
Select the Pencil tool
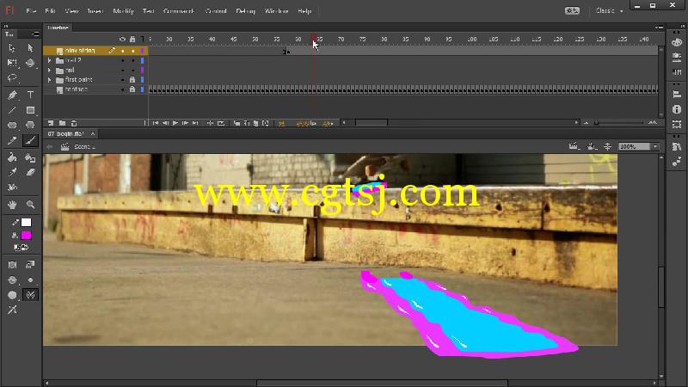[12, 140]
